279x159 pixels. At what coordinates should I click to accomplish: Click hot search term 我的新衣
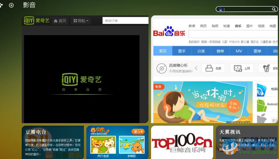tap(194, 42)
